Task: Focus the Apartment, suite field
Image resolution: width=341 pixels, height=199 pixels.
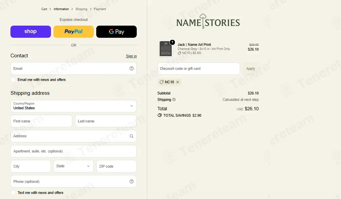Action: pyautogui.click(x=74, y=151)
